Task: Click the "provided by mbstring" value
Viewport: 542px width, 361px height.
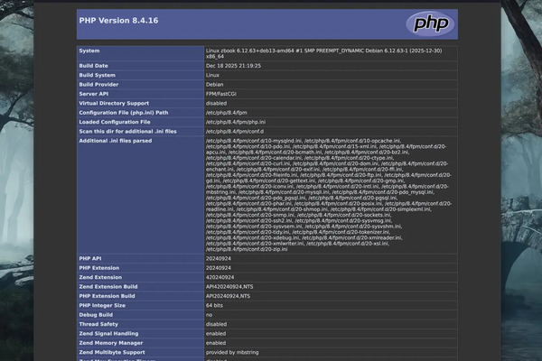Action: tap(232, 352)
